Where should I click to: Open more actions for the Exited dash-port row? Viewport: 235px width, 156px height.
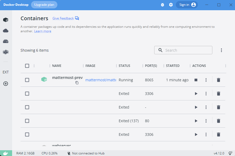pos(206,107)
